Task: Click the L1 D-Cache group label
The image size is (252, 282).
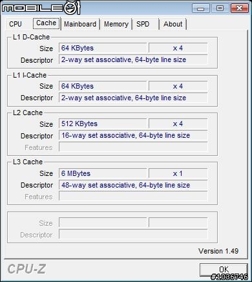Action: [x=31, y=37]
